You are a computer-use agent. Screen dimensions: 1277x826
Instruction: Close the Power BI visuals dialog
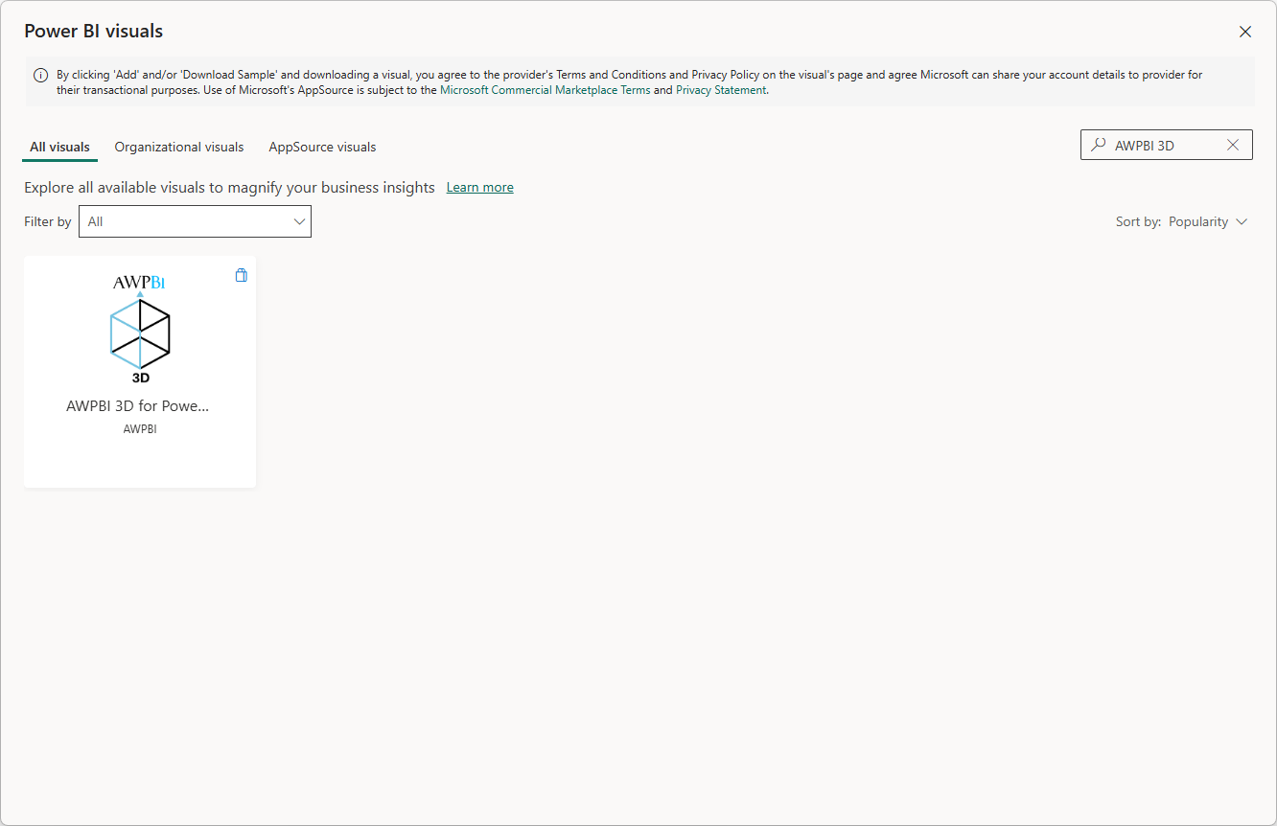1245,32
